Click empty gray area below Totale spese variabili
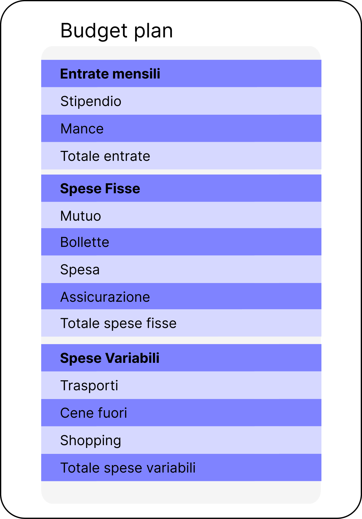The height and width of the screenshot is (519, 362). [x=181, y=492]
